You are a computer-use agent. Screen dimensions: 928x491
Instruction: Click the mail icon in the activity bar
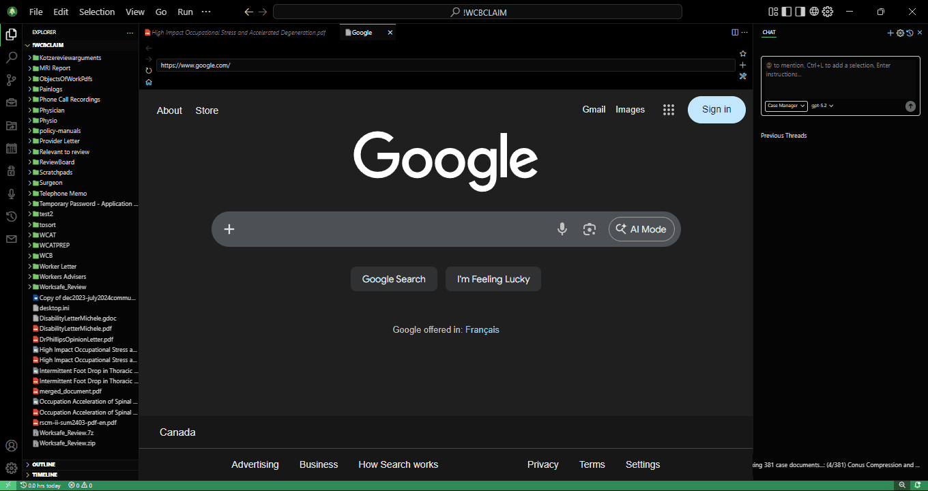(x=11, y=239)
